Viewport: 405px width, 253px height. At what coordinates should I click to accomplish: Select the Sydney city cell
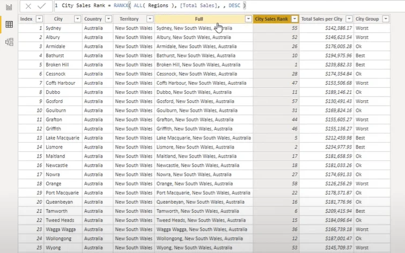coord(63,28)
